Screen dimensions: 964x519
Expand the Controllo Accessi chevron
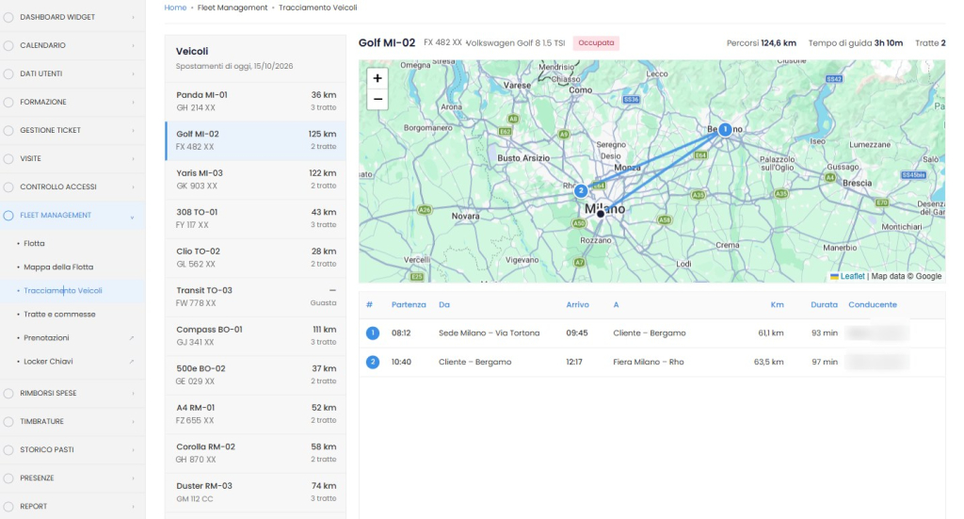pos(133,187)
